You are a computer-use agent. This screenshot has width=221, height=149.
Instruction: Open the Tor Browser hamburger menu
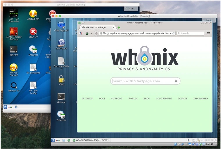coord(208,33)
